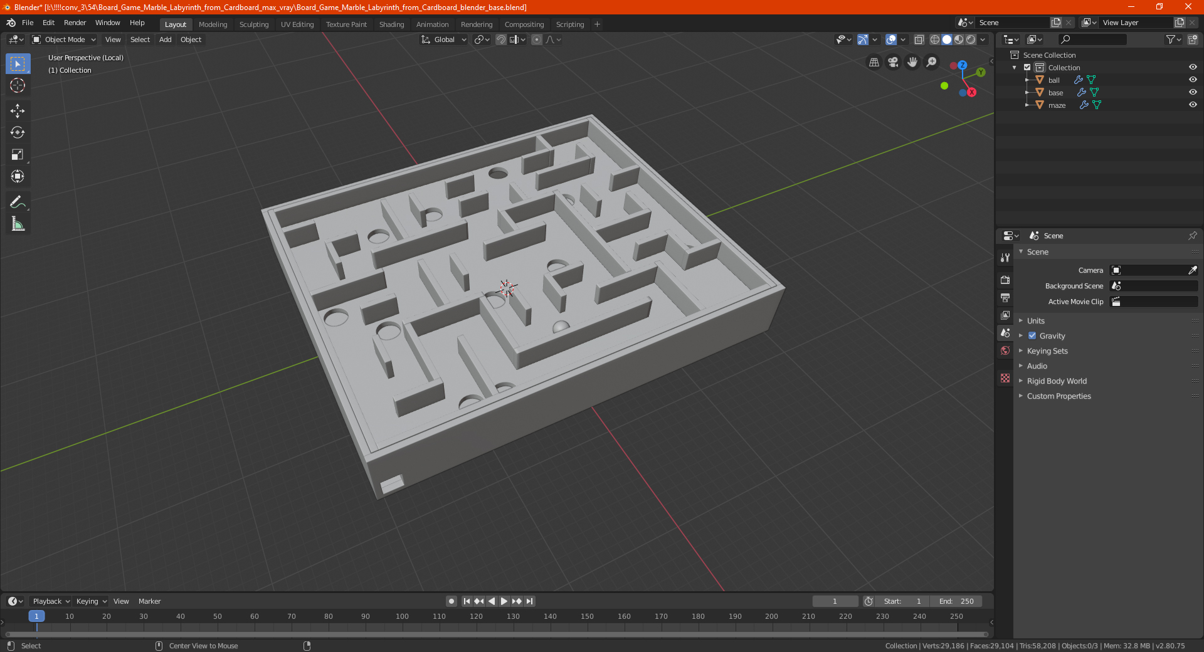Jump to the start frame
Image resolution: width=1204 pixels, height=652 pixels.
467,601
